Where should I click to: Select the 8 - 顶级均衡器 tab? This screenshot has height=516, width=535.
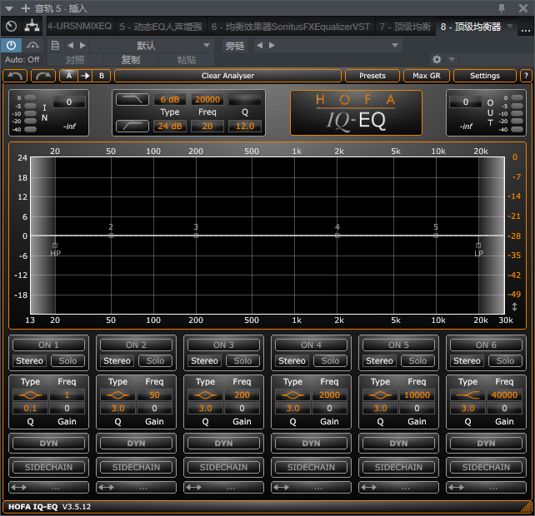tap(471, 27)
